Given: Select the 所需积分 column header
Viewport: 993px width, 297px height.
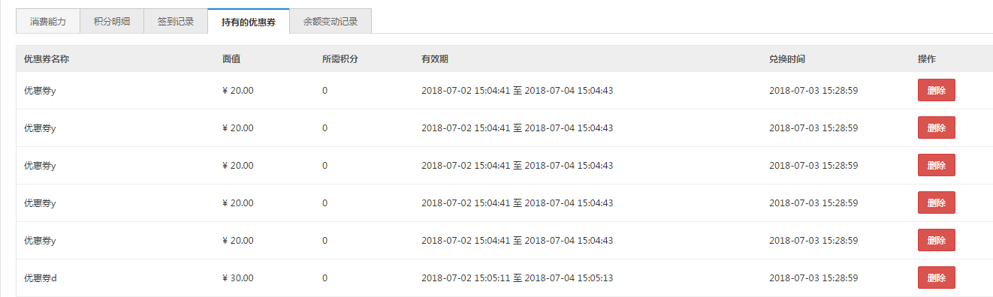Looking at the screenshot, I should pos(340,59).
